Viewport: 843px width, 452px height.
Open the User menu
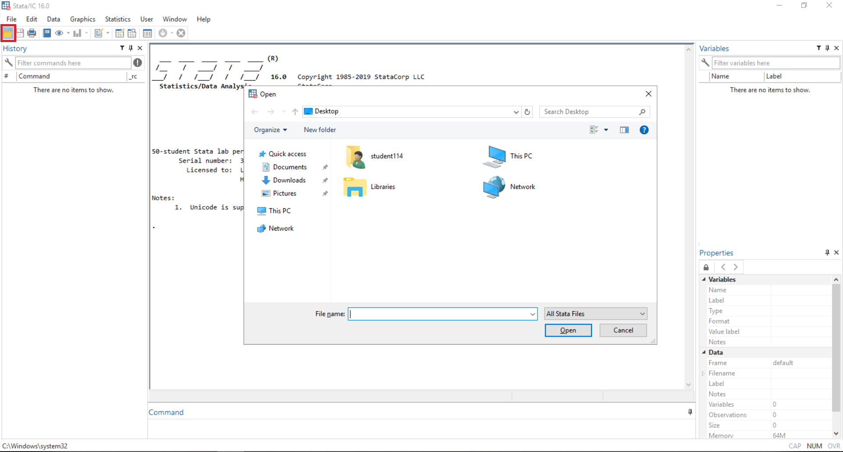[147, 19]
